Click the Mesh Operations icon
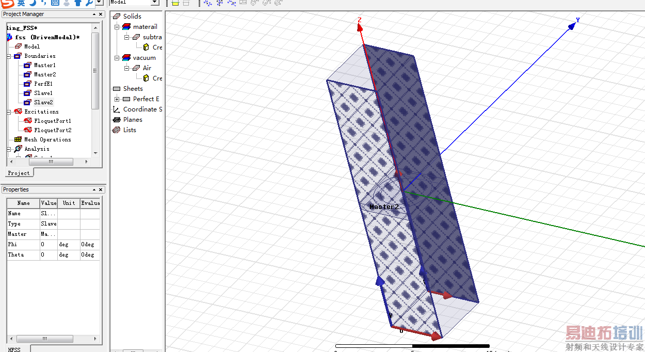This screenshot has width=645, height=352. 18,139
